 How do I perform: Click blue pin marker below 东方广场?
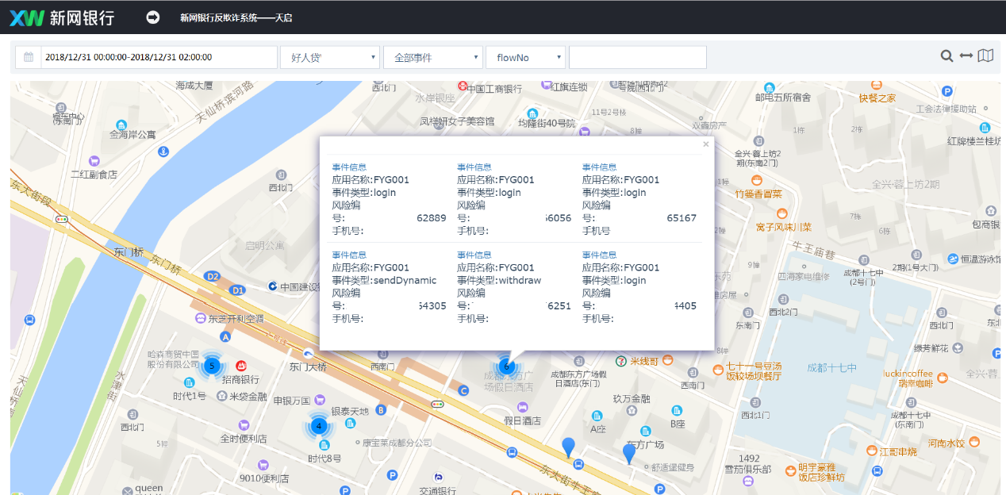coord(629,454)
